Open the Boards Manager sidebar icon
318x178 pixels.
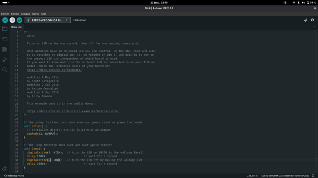[5, 39]
